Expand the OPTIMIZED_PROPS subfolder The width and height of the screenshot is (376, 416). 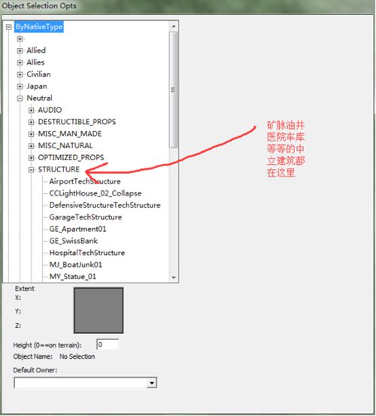(x=32, y=158)
